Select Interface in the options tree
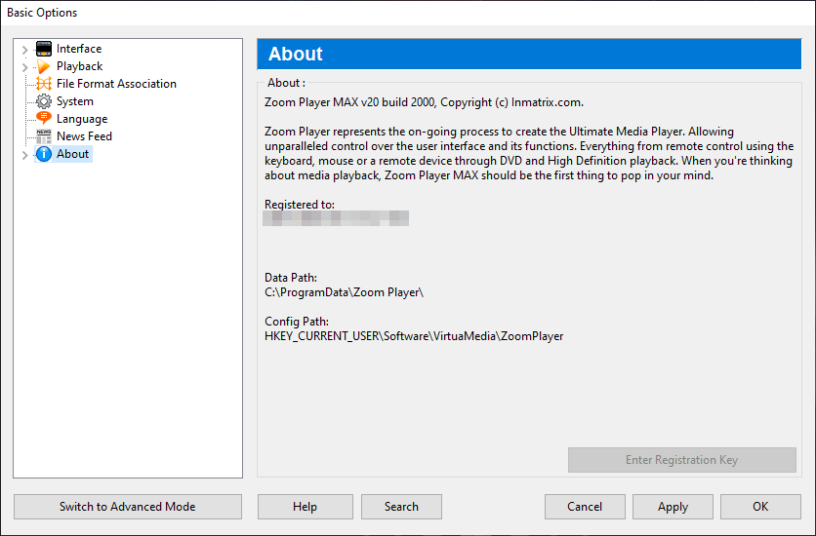Image resolution: width=816 pixels, height=536 pixels. [x=79, y=49]
